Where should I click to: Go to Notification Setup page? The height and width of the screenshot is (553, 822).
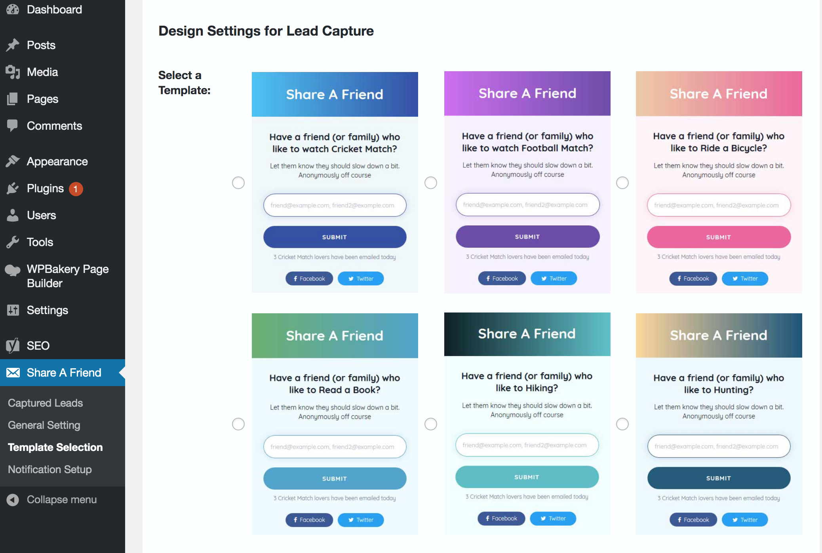coord(49,469)
